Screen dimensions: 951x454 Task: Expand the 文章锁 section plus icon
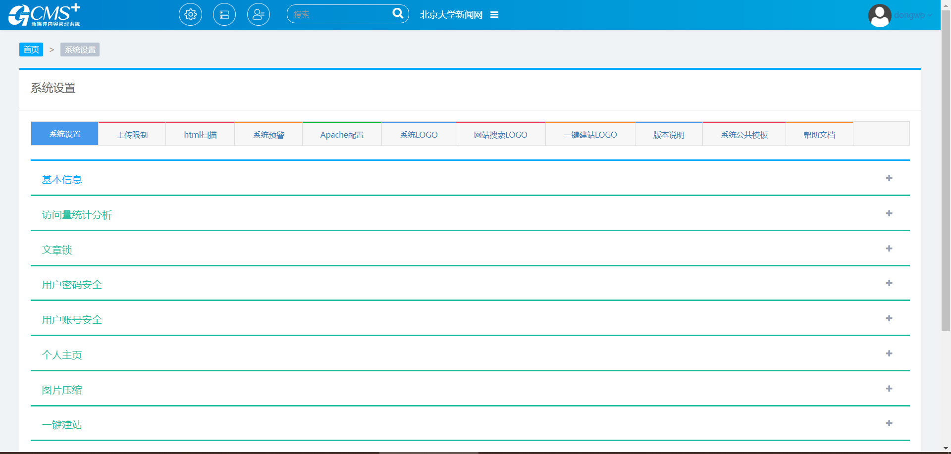pos(889,249)
